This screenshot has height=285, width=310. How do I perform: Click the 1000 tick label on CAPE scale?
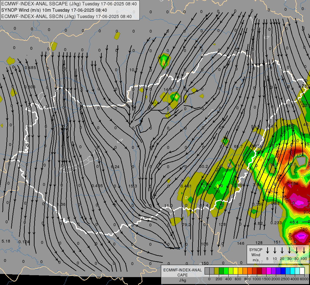(x=257, y=279)
